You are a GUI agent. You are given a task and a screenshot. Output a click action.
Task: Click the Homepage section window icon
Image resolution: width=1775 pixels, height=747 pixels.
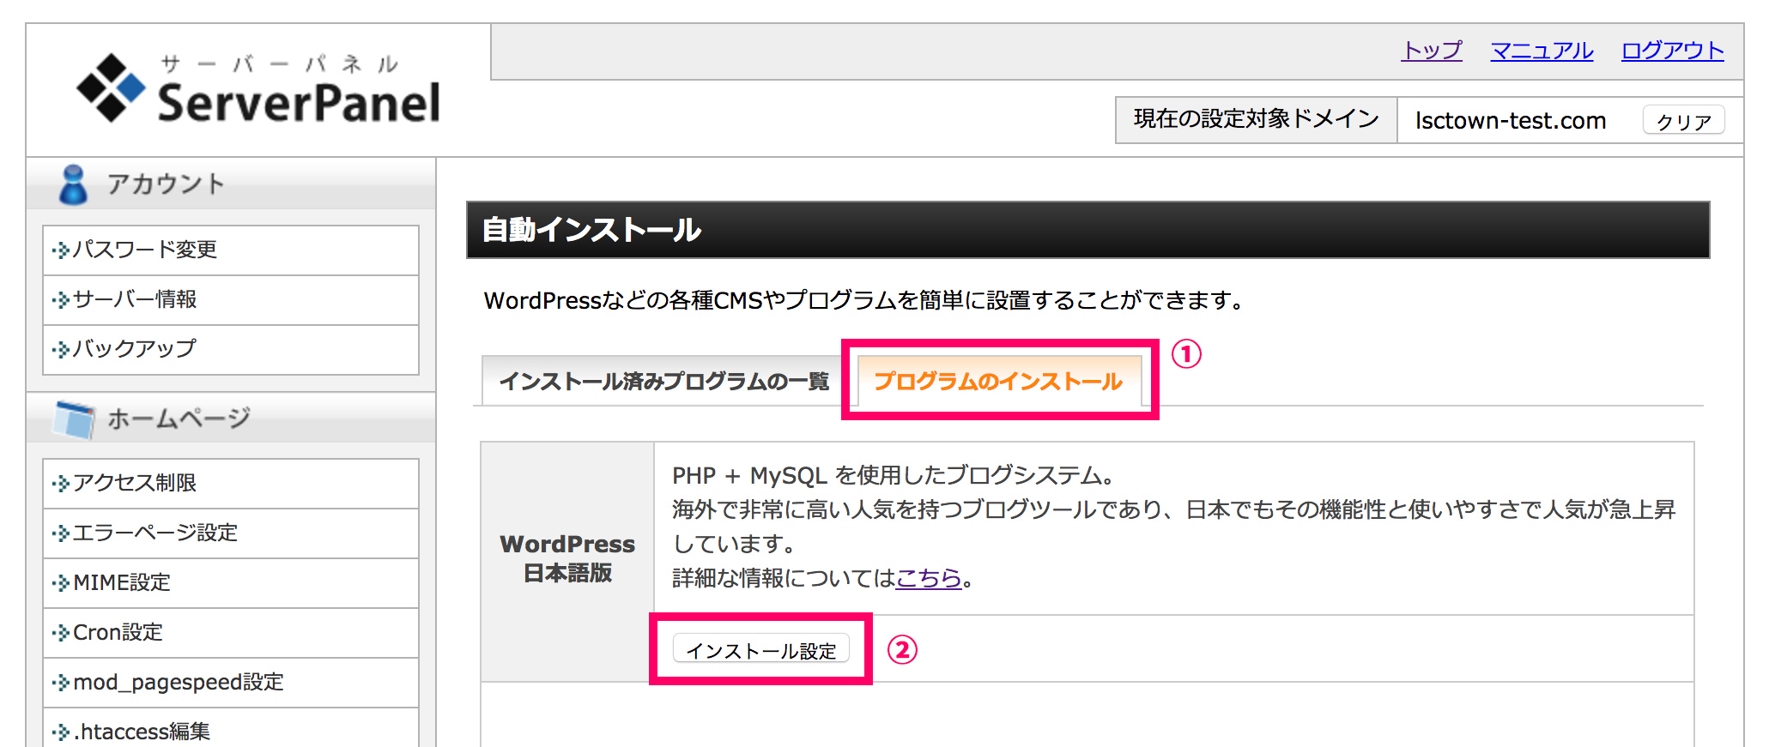[x=75, y=419]
